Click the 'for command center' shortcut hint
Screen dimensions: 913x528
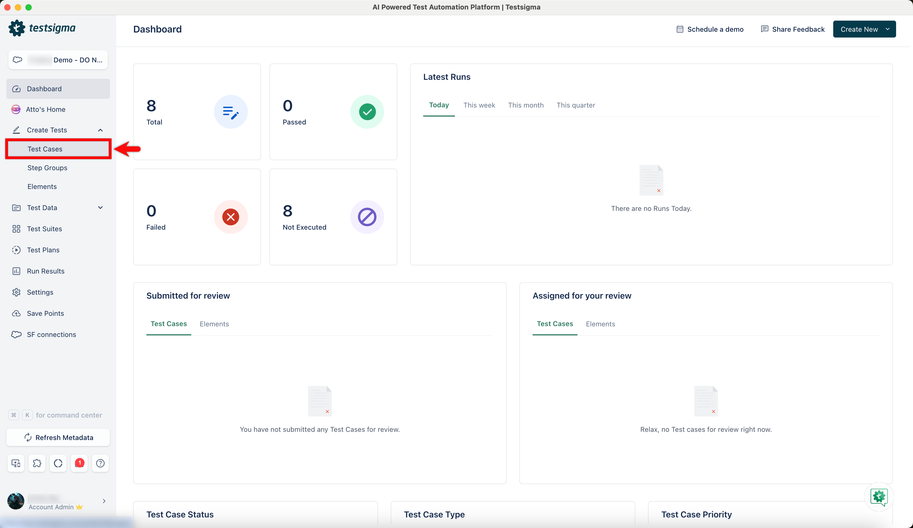69,415
